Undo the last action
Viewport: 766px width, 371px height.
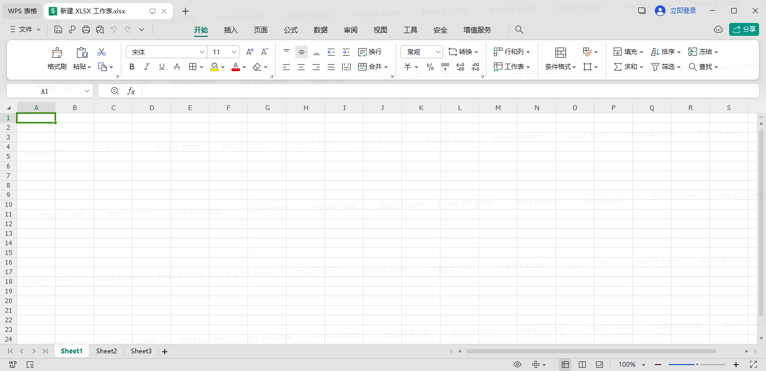pyautogui.click(x=114, y=30)
